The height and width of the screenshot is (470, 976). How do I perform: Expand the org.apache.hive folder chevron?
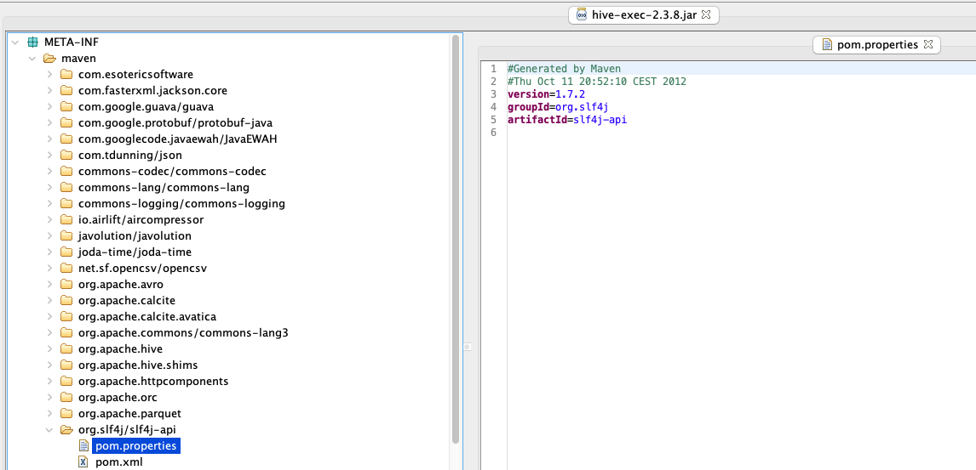point(49,349)
